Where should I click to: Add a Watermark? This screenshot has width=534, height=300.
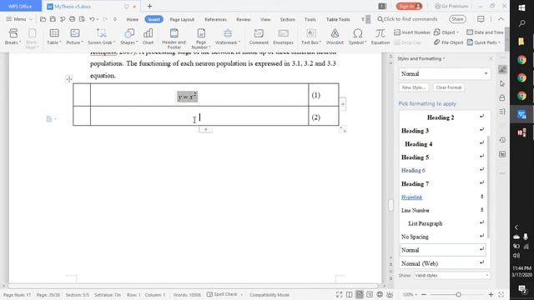(228, 37)
